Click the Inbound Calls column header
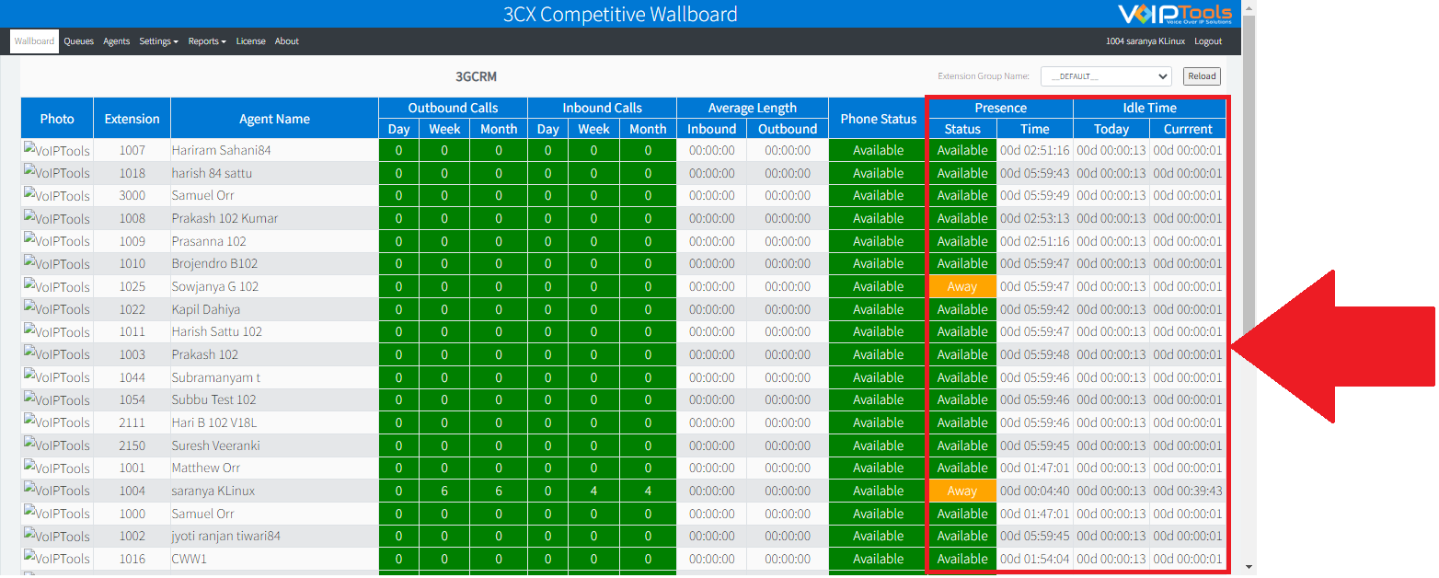Screen dimensions: 1439x578 coord(603,108)
